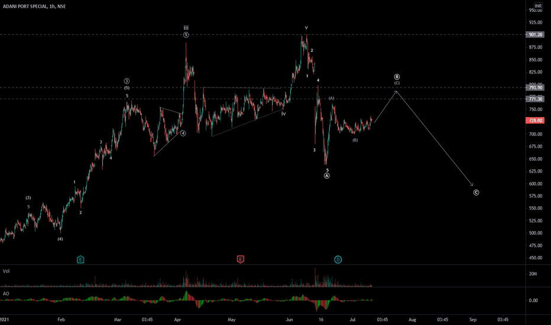
Task: Select the iv wave label near triangle end
Action: coord(284,114)
